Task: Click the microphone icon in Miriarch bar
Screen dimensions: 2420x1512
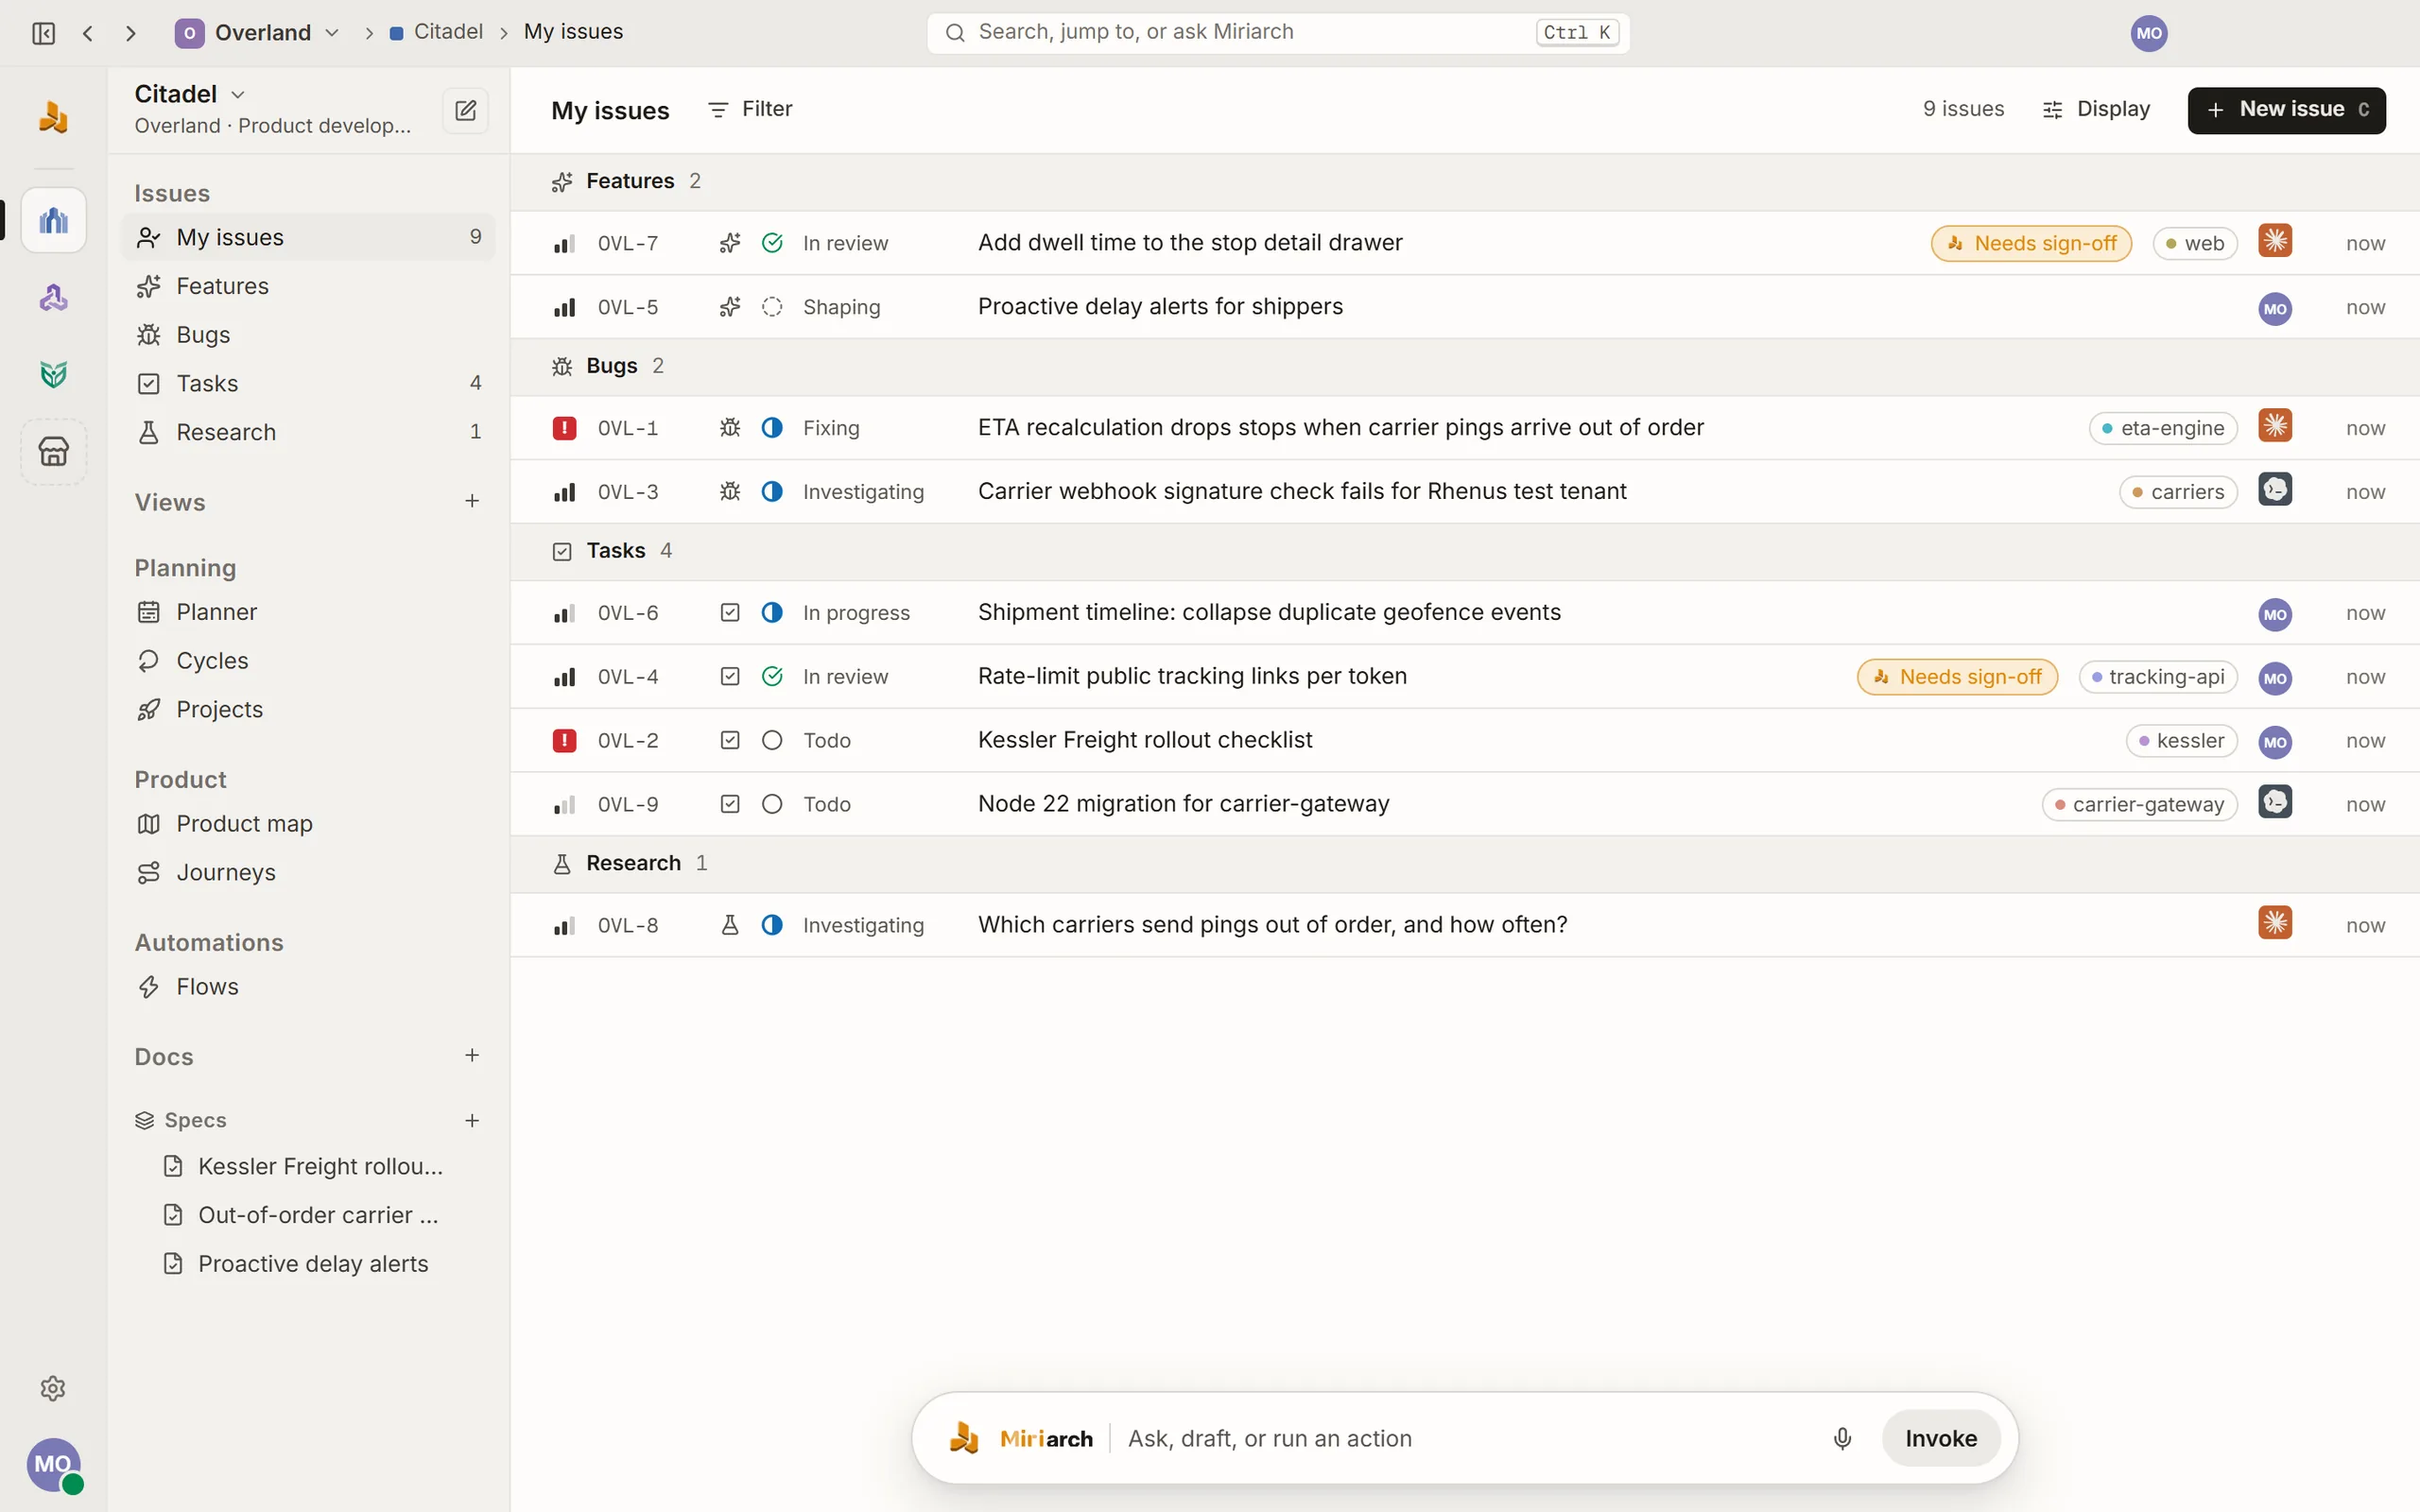Action: 1842,1438
